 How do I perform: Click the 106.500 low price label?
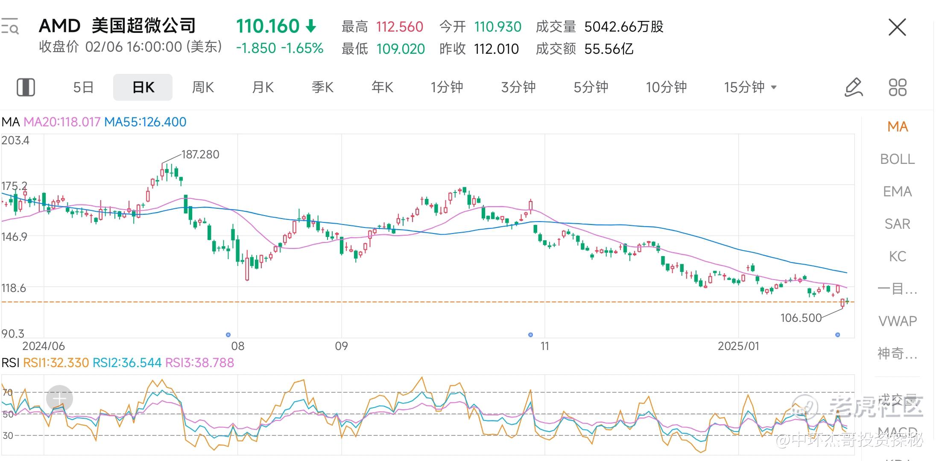coord(801,318)
